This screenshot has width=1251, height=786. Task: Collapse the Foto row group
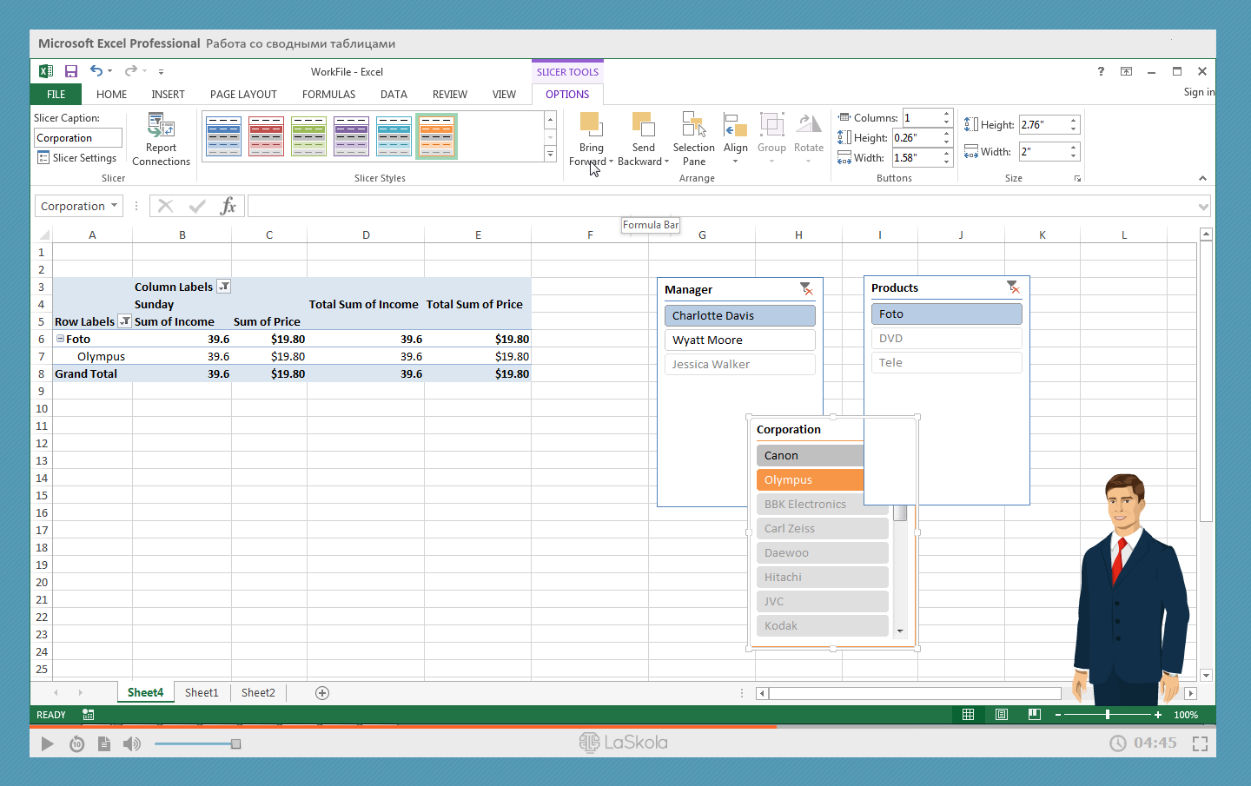pyautogui.click(x=61, y=339)
